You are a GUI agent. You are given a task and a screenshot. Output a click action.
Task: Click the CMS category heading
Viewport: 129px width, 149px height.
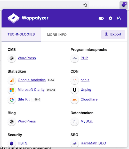point(12,50)
